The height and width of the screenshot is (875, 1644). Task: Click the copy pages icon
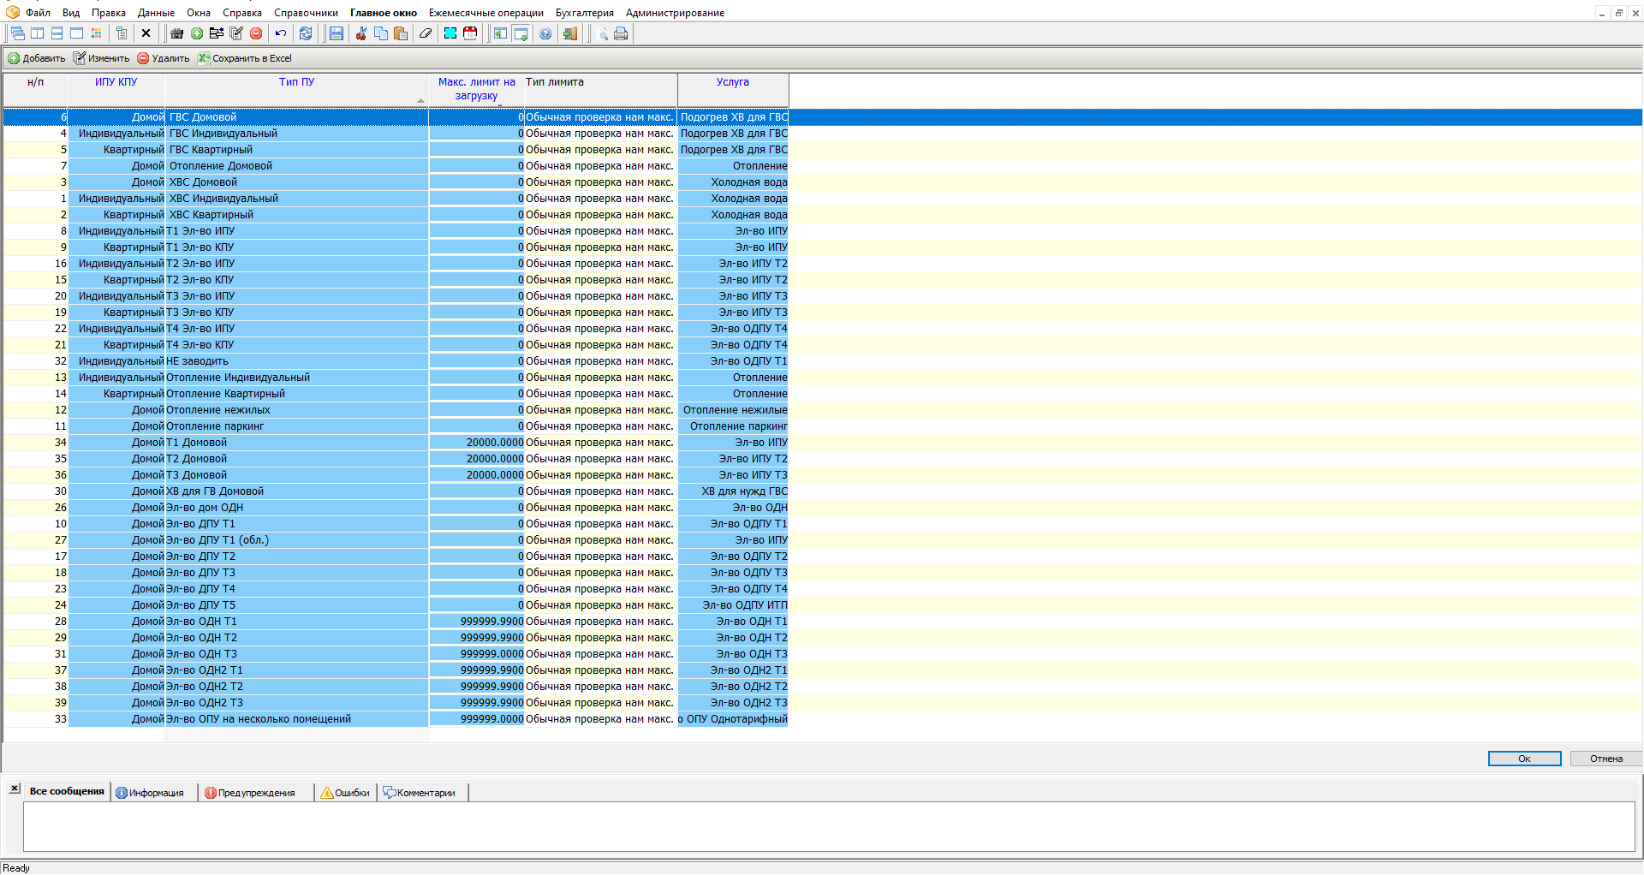click(381, 33)
